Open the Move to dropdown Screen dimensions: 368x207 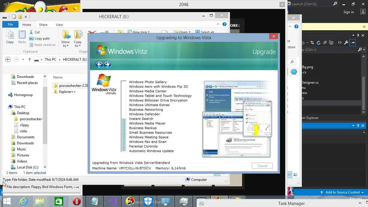click(x=66, y=39)
